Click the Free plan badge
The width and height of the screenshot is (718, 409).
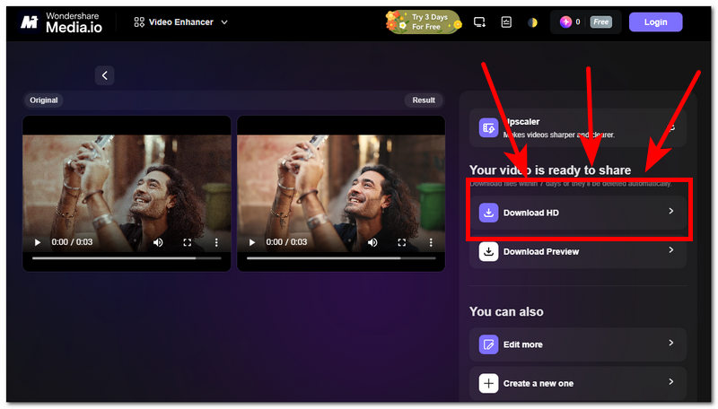(x=600, y=22)
